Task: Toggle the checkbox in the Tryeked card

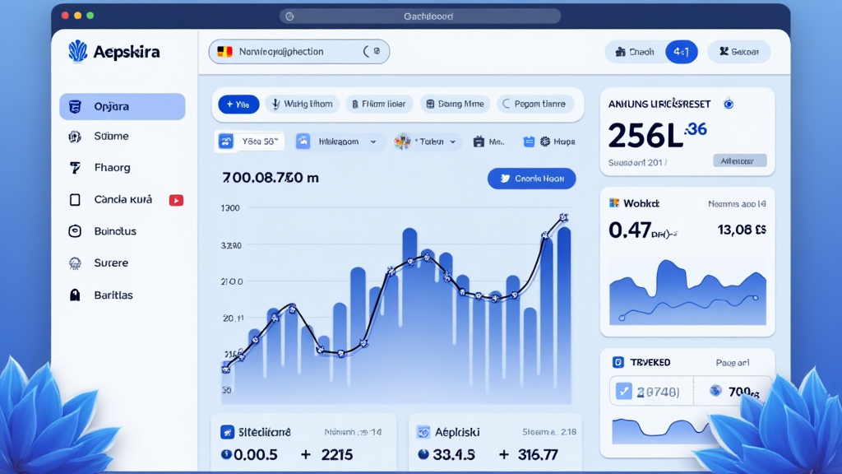Action: 623,392
